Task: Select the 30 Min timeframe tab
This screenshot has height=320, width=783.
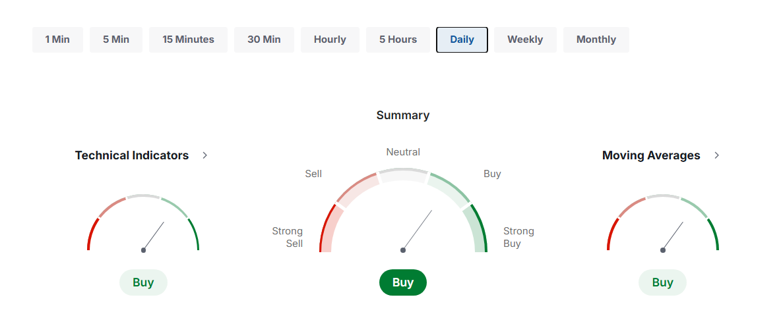Action: (264, 40)
